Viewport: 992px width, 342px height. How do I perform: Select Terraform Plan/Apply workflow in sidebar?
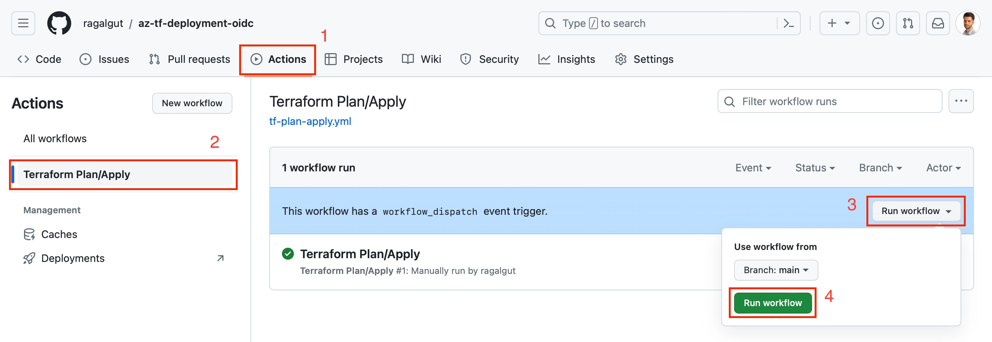(124, 174)
